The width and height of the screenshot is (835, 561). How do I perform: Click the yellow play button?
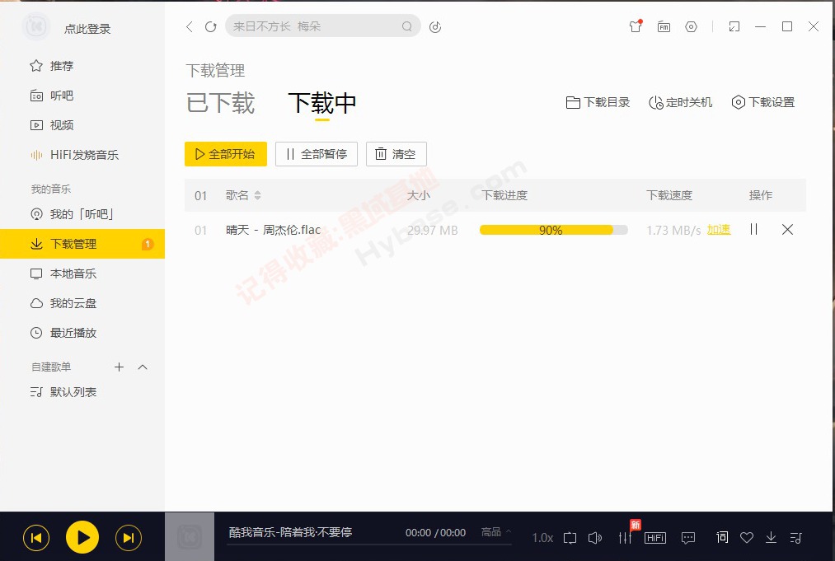click(82, 538)
